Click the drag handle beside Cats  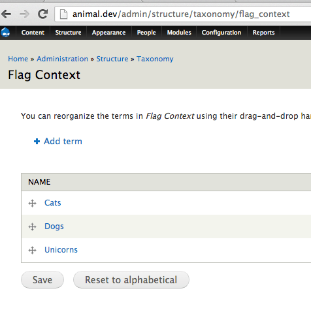pos(32,203)
